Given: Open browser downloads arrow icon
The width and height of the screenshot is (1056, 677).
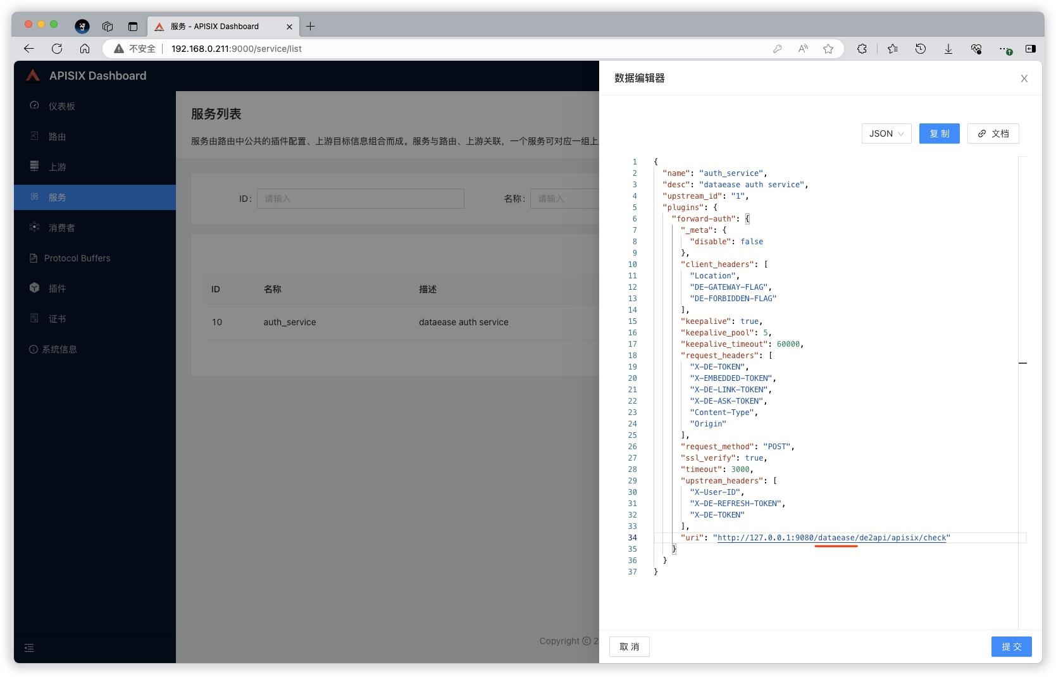Looking at the screenshot, I should (x=948, y=49).
